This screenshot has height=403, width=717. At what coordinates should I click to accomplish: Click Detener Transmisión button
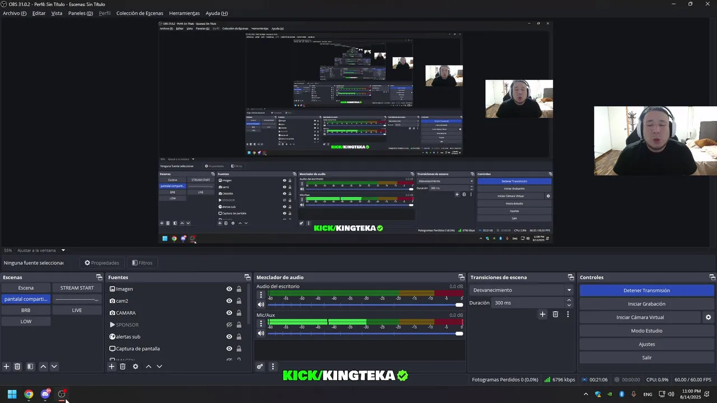coord(646,290)
